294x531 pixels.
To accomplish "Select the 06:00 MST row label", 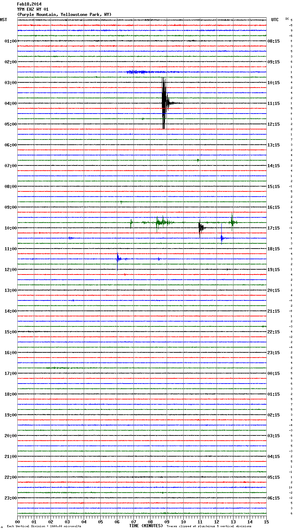I will [11, 145].
